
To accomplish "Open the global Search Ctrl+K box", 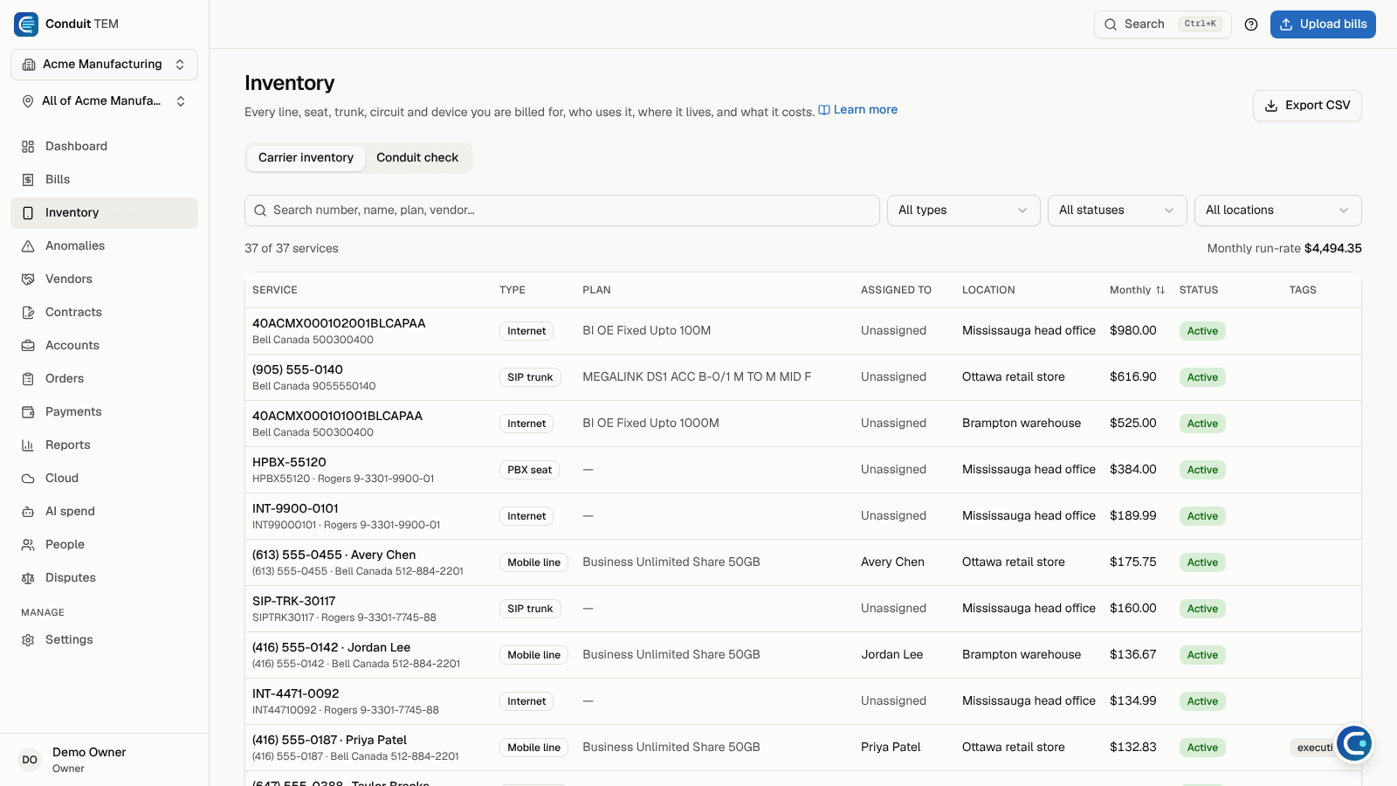I will (x=1162, y=24).
